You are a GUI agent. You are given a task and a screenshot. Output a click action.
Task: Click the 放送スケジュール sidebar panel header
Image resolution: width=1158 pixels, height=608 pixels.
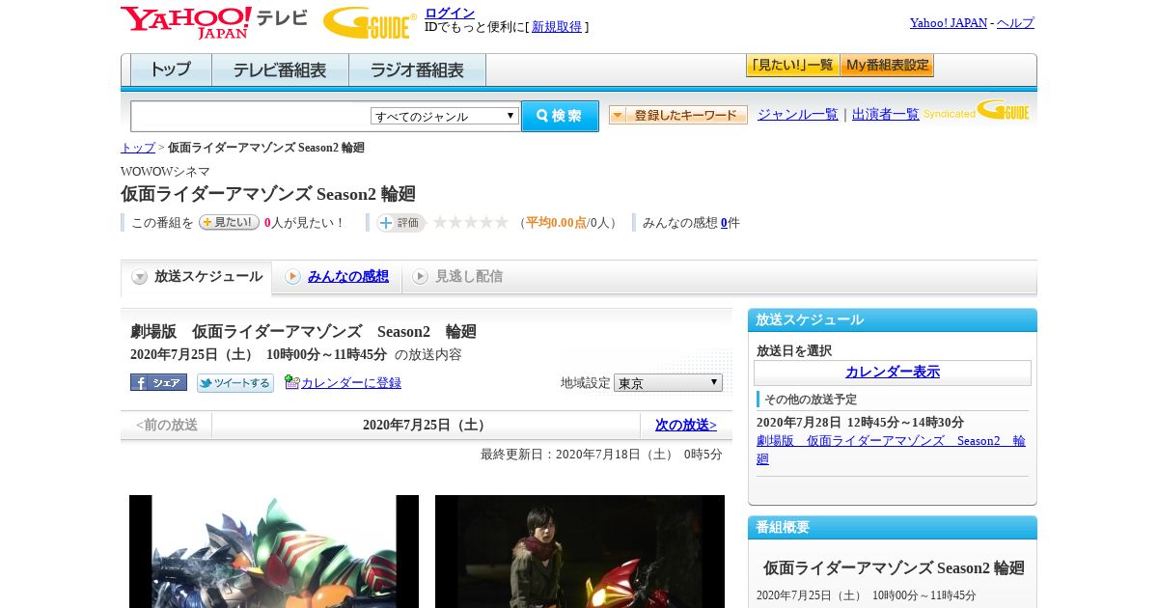[x=893, y=320]
